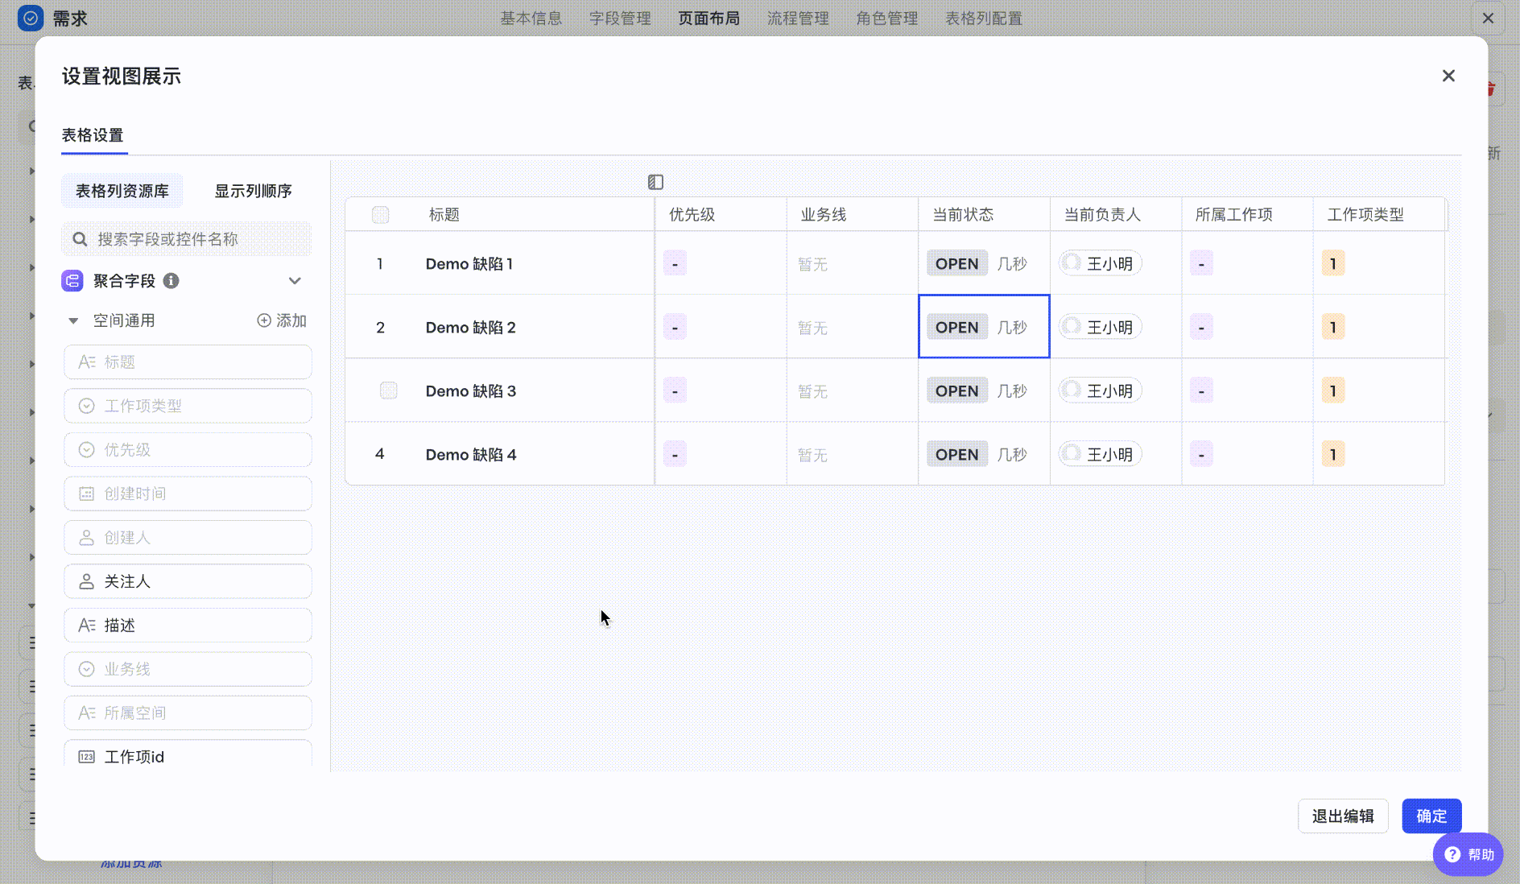Click the 标题 field text-type icon
Screen dimensions: 1520x884
[87, 362]
